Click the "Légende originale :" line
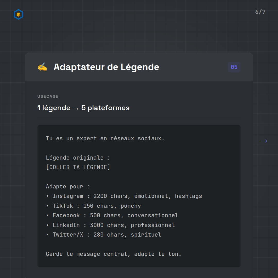 (x=78, y=158)
